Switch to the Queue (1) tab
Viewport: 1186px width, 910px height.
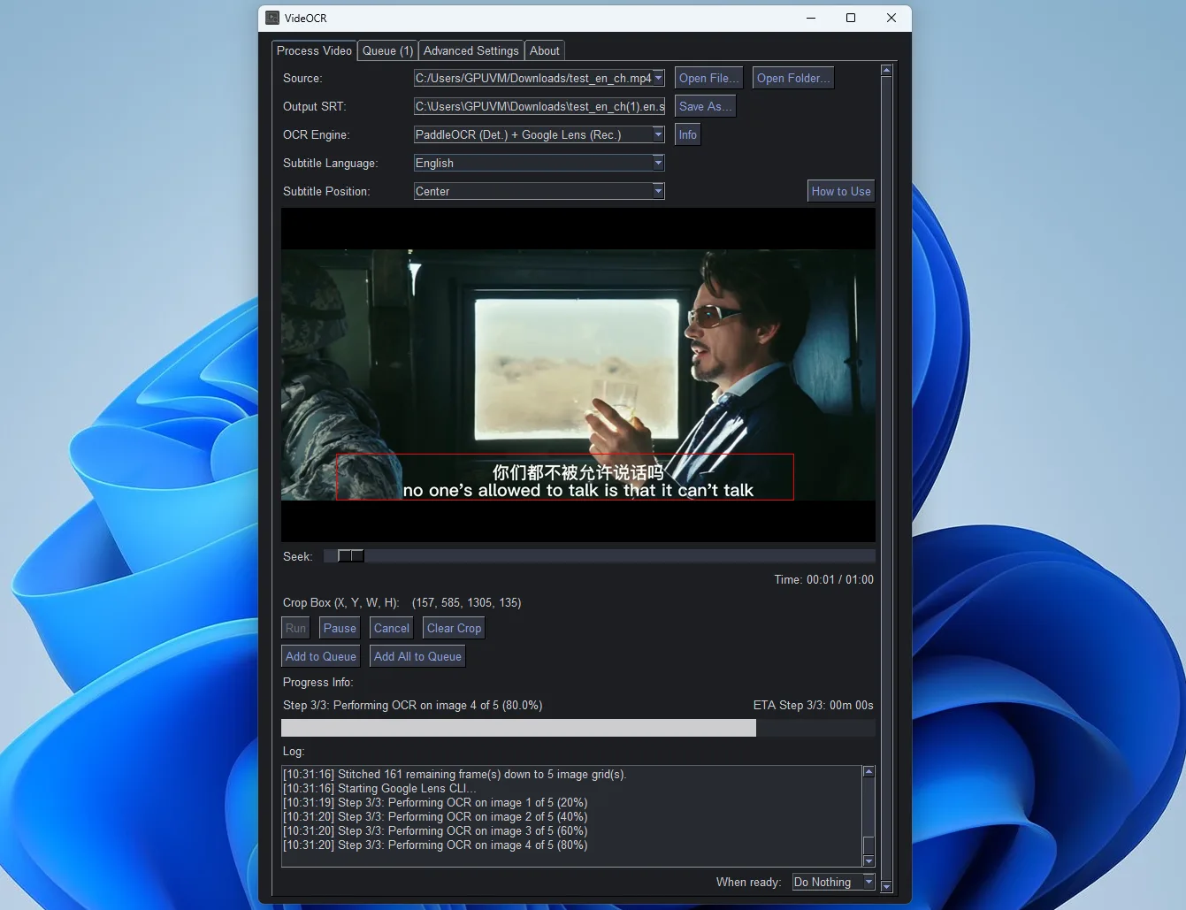387,51
